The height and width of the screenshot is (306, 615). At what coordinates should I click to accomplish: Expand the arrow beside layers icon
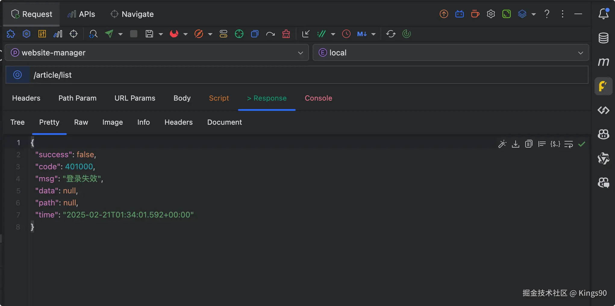[534, 14]
